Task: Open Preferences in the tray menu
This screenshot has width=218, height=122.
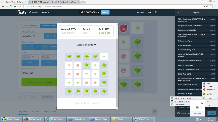Action: pos(210,90)
